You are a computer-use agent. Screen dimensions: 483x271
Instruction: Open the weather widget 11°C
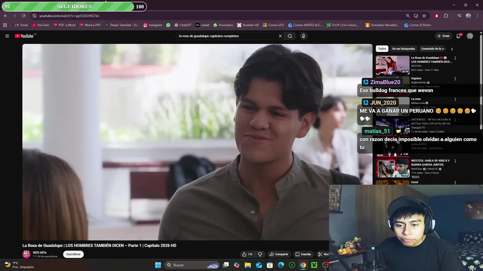point(19,265)
